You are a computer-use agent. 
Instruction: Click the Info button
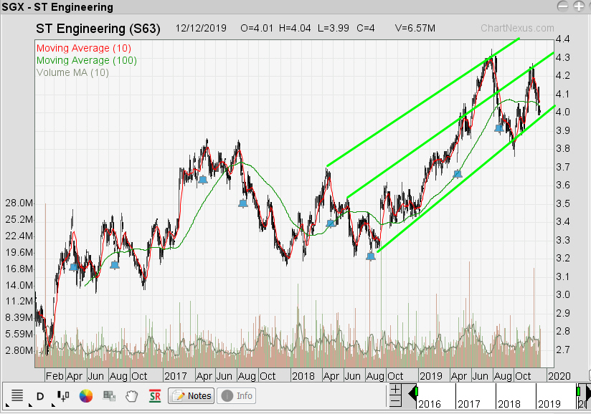pyautogui.click(x=237, y=395)
